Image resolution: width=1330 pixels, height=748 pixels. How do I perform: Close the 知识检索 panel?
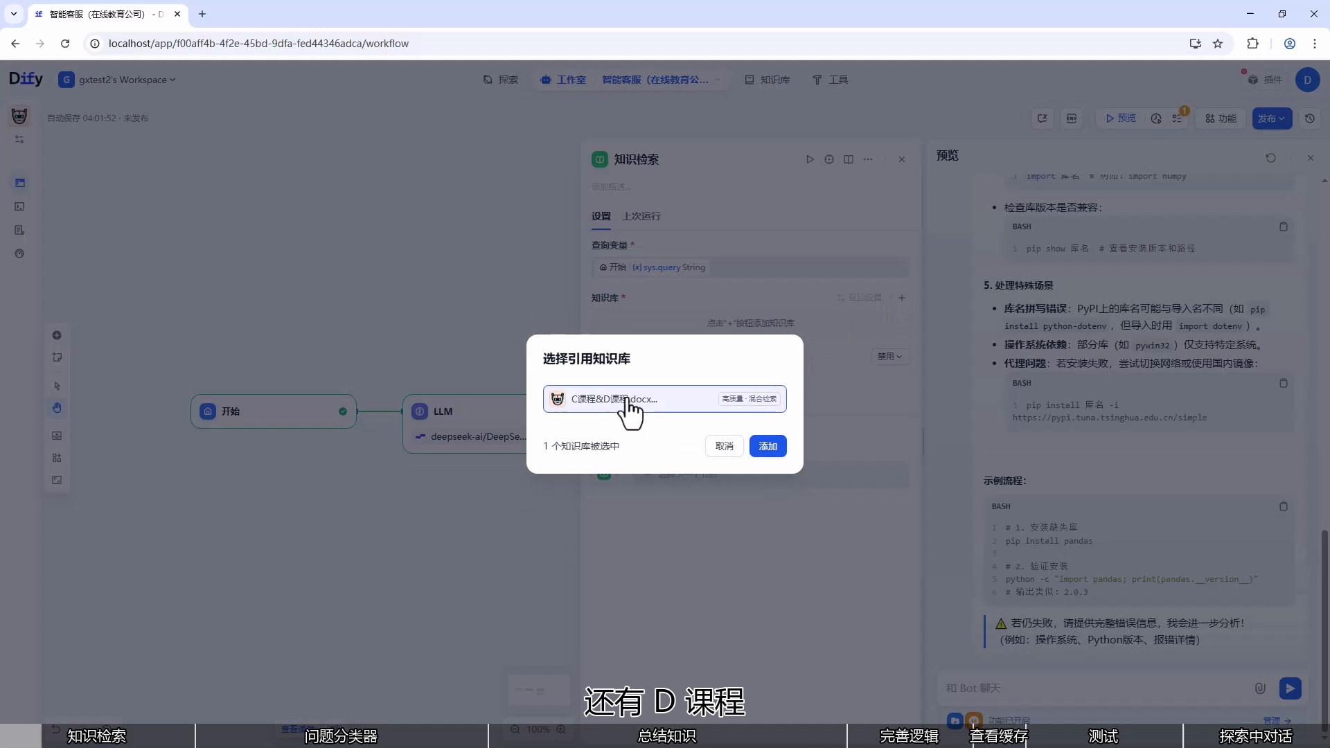pos(902,159)
